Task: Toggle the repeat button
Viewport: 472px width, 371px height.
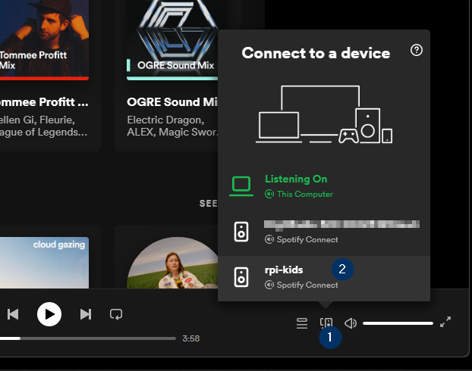Action: pos(116,313)
